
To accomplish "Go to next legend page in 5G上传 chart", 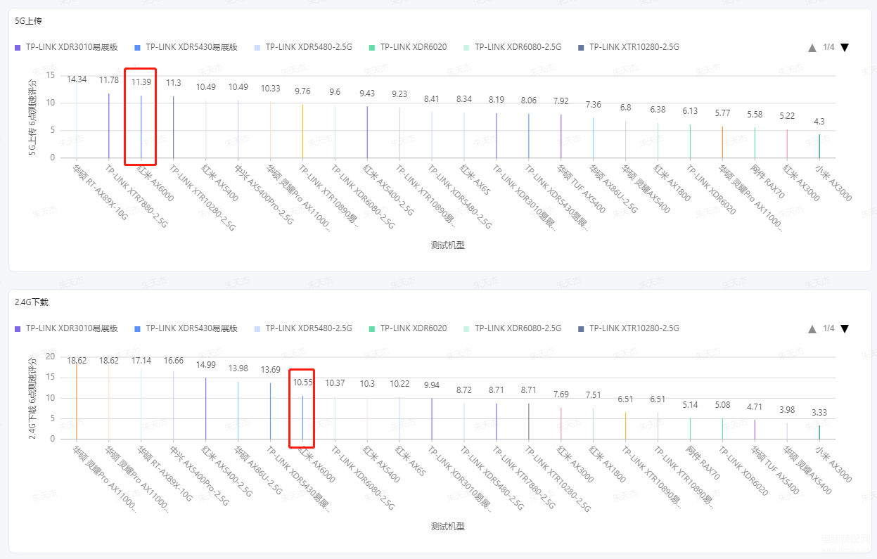I will (845, 48).
